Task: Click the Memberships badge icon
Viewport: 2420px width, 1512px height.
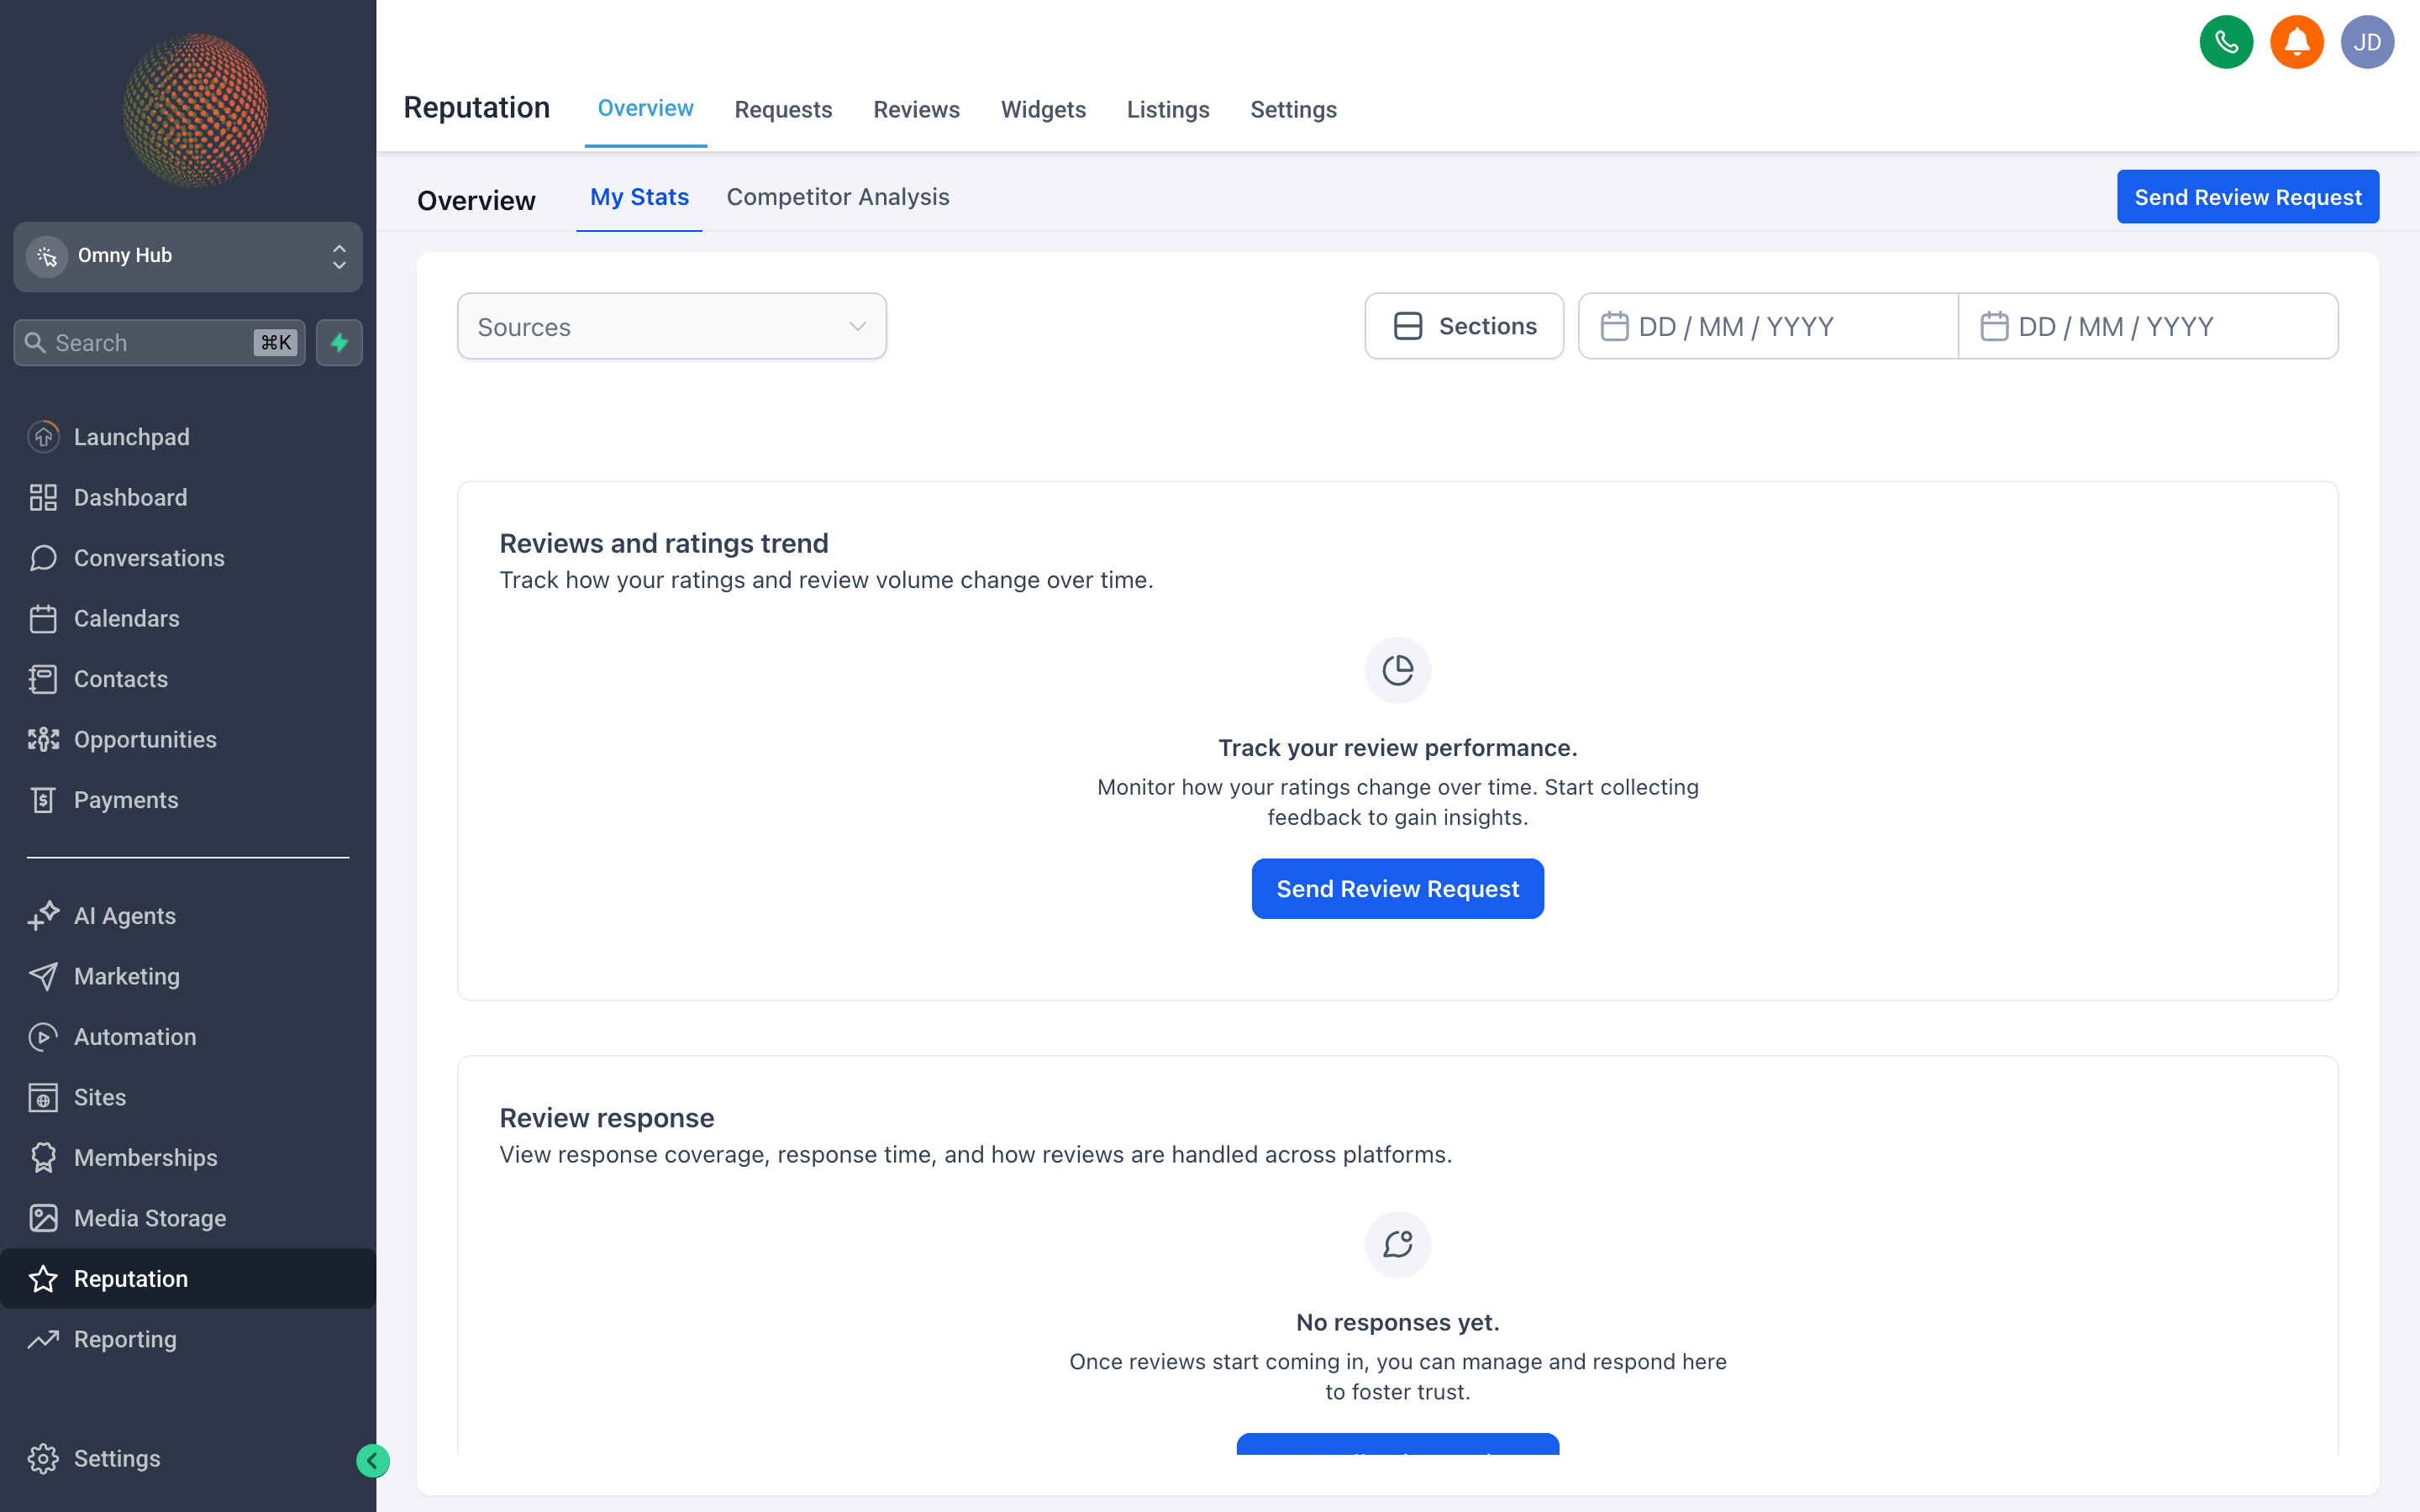Action: [x=43, y=1158]
